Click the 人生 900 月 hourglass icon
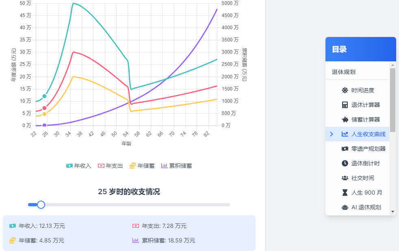The height and width of the screenshot is (251, 399). 345,193
